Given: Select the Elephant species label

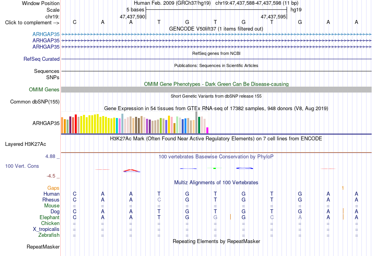Looking at the screenshot, I should (49, 217).
